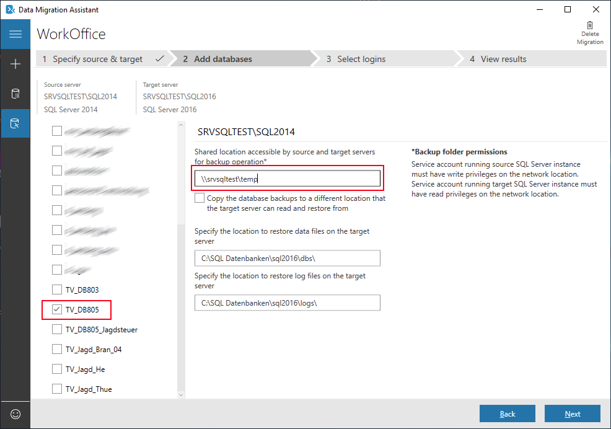Image resolution: width=611 pixels, height=429 pixels.
Task: Select the Migrations icon in sidebar
Action: pos(15,123)
